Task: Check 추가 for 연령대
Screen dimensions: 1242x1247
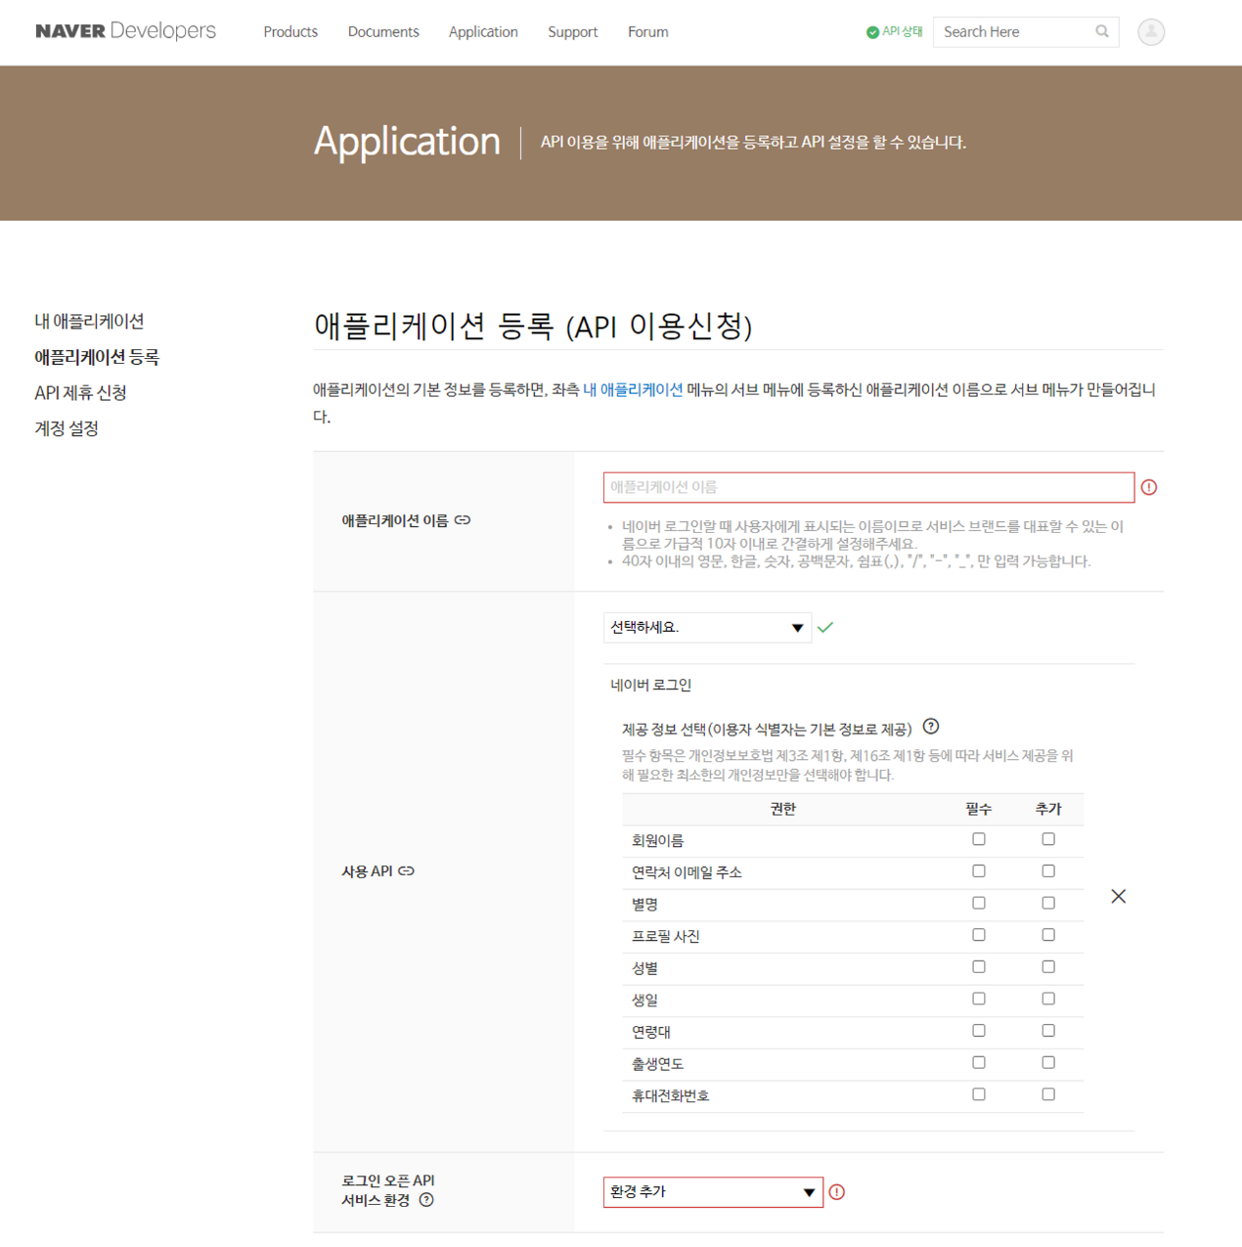Action: 1048,1031
